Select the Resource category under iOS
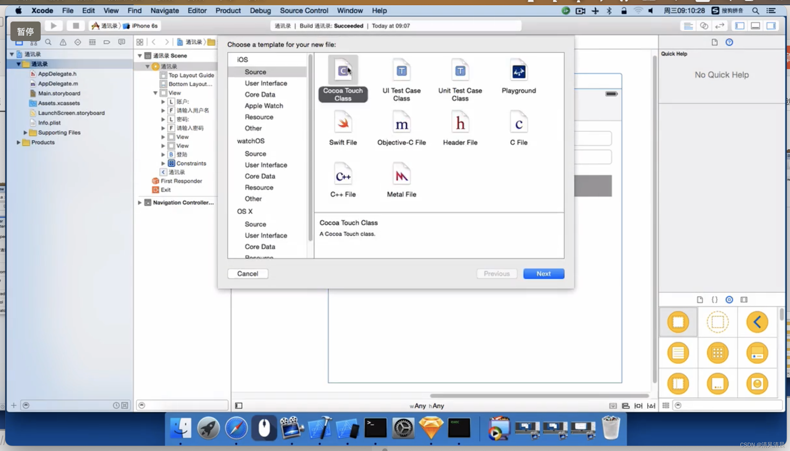 [x=259, y=117]
